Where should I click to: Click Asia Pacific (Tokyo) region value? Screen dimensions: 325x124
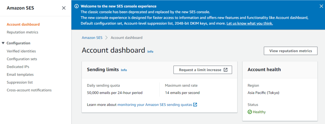pyautogui.click(x=263, y=93)
